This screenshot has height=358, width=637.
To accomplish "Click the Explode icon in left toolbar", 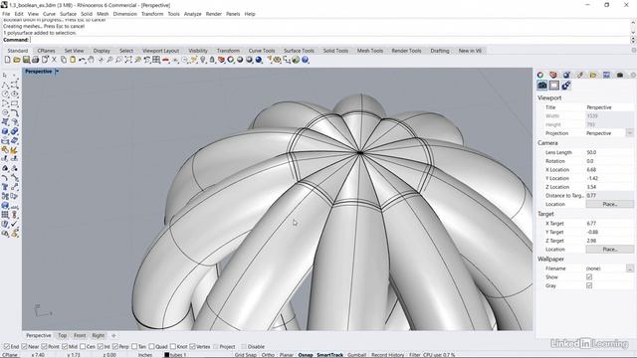I will click(x=14, y=150).
